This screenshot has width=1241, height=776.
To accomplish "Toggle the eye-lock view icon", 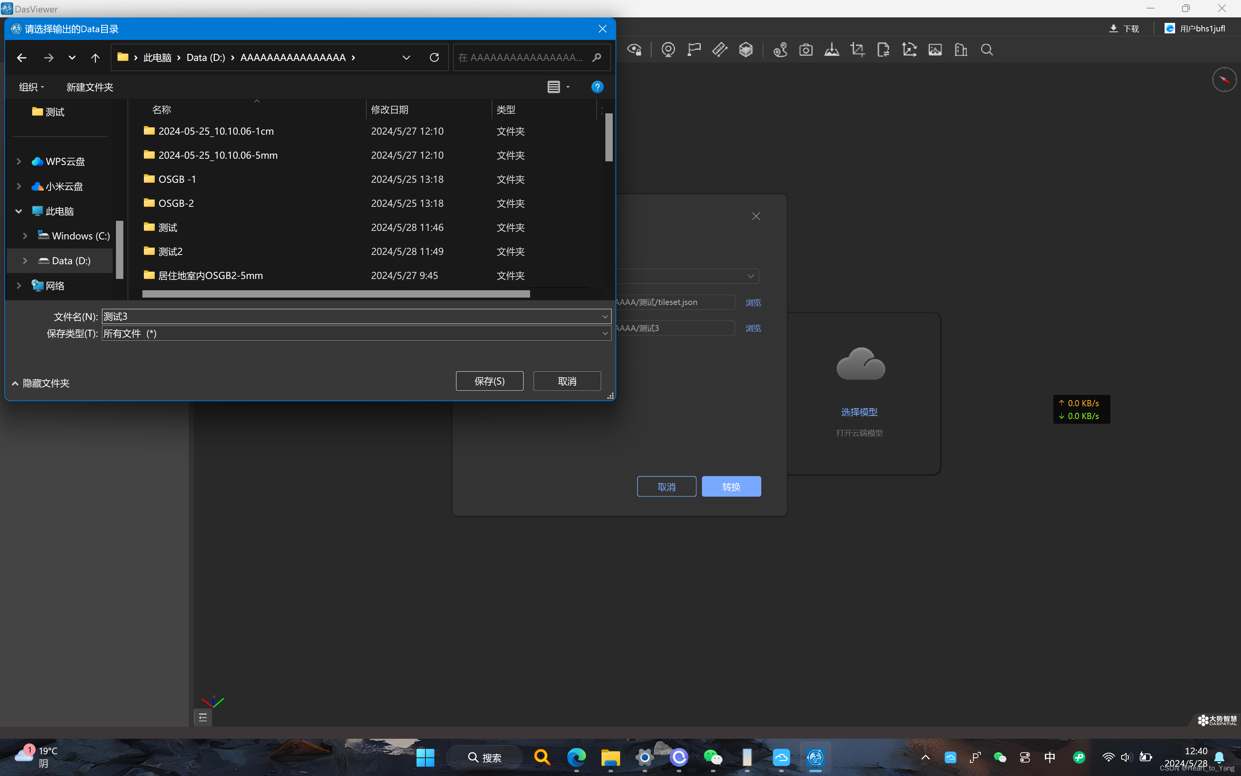I will 634,50.
